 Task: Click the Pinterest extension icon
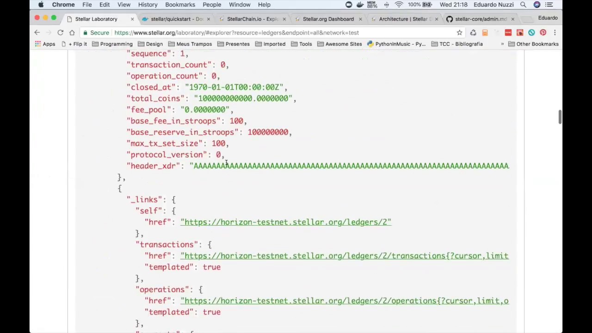pyautogui.click(x=543, y=33)
